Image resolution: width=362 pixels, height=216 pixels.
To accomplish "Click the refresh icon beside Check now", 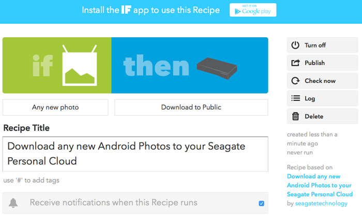I will pyautogui.click(x=295, y=81).
